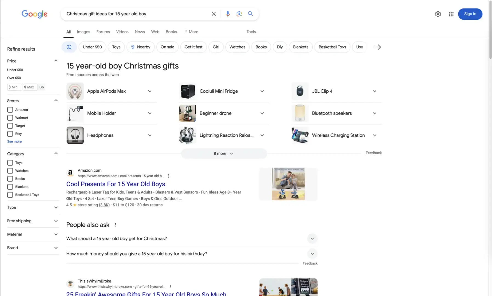The image size is (492, 296).
Task: Click the Max price input field
Action: (x=30, y=87)
